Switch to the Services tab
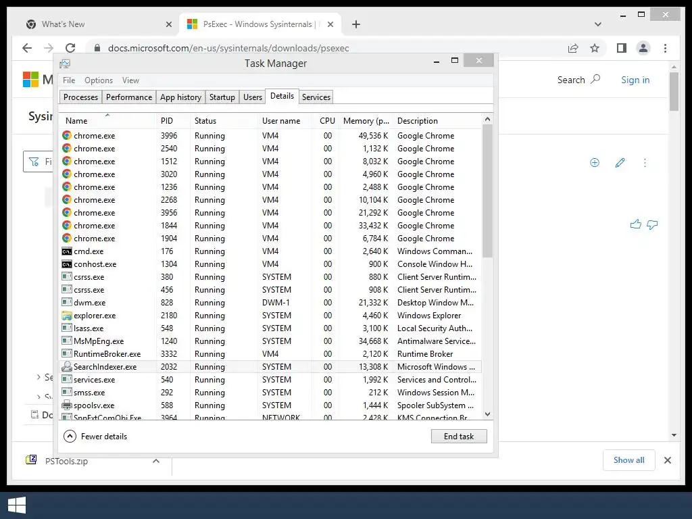 tap(316, 97)
